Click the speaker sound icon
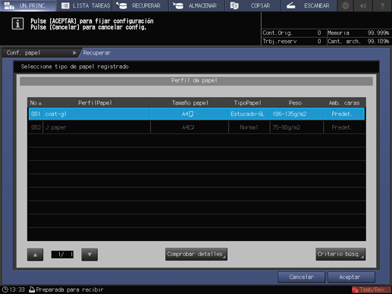Screen dimensions: 392x294 364,5
